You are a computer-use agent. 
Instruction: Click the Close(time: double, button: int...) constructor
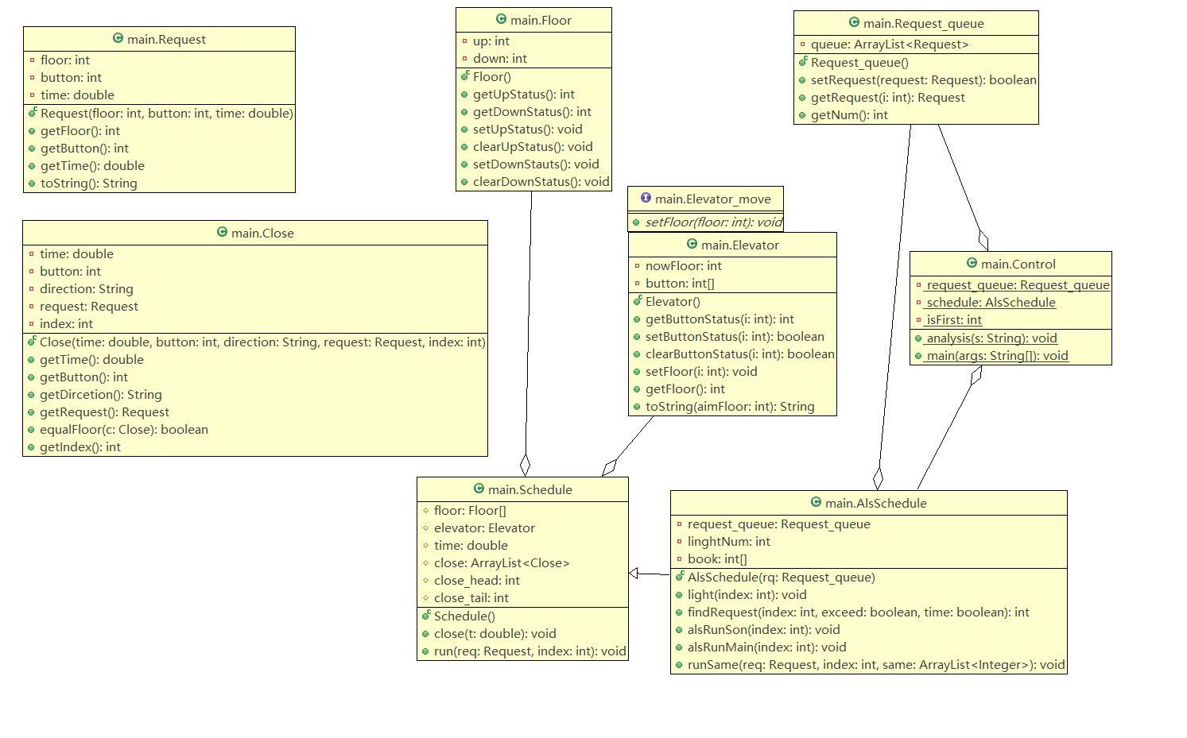[262, 342]
